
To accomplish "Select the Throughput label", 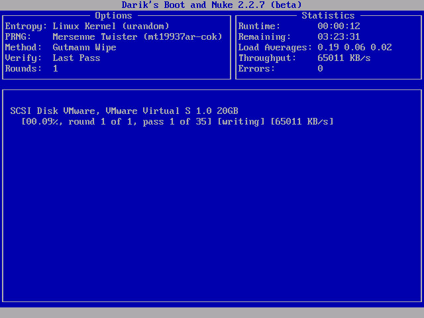I will (267, 58).
